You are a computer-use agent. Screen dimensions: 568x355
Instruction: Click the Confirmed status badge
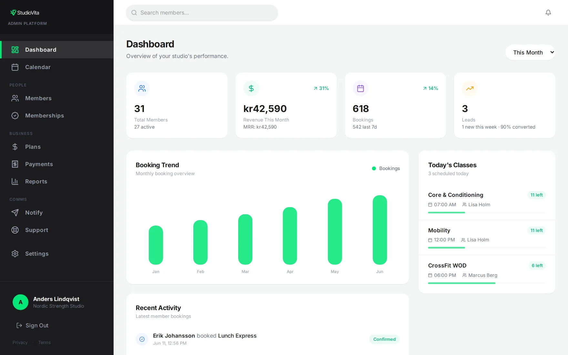click(384, 339)
